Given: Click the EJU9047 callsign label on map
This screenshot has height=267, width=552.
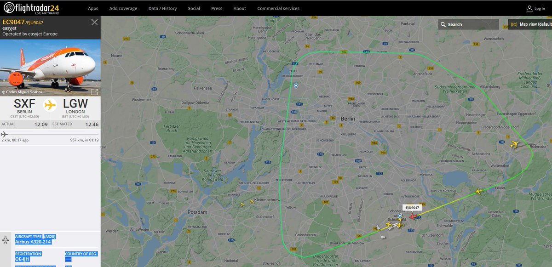Looking at the screenshot, I should pos(412,207).
